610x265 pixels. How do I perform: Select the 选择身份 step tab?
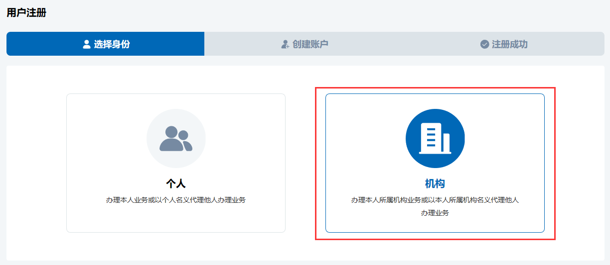pyautogui.click(x=105, y=44)
